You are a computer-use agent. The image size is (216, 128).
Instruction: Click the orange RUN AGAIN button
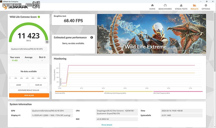[x=29, y=96]
